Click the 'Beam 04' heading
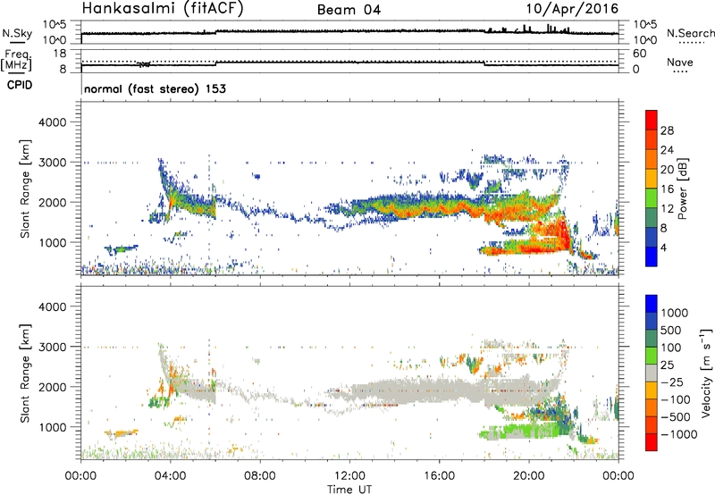 pos(349,10)
